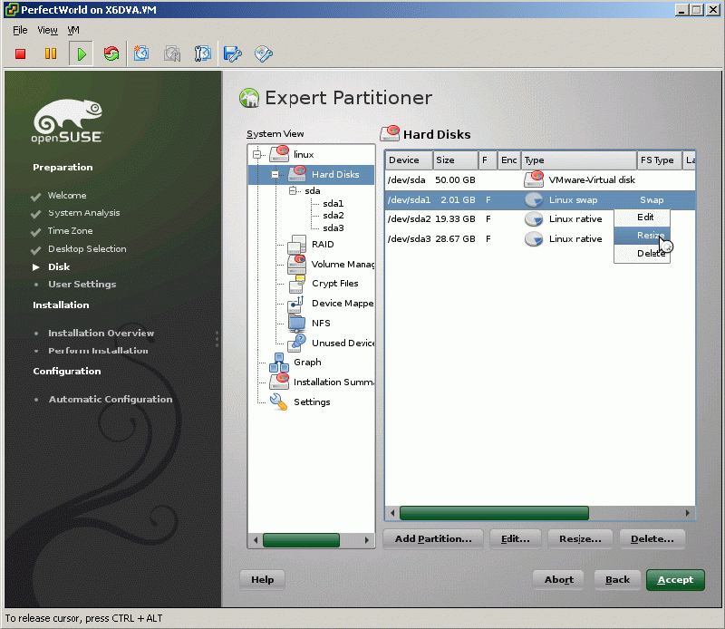Screen dimensions: 725x629
Task: Click the left arrow of partition table scrollbar
Action: 392,513
